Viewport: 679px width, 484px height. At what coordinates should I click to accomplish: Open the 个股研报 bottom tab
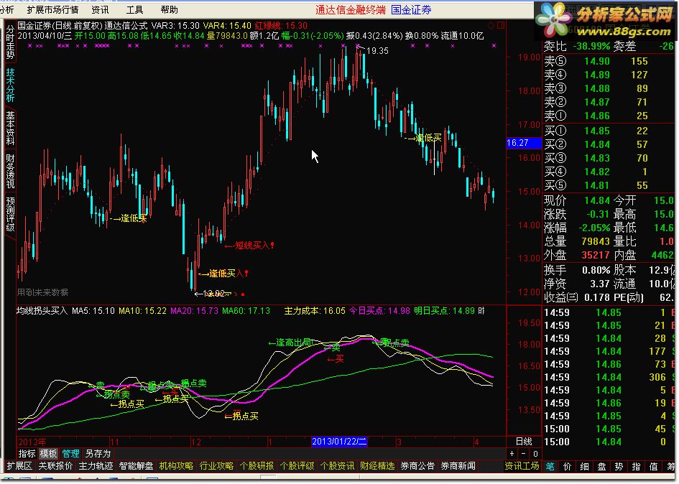257,466
